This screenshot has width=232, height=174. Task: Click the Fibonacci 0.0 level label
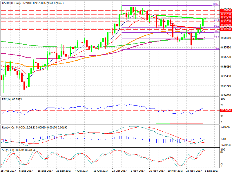point(217,48)
